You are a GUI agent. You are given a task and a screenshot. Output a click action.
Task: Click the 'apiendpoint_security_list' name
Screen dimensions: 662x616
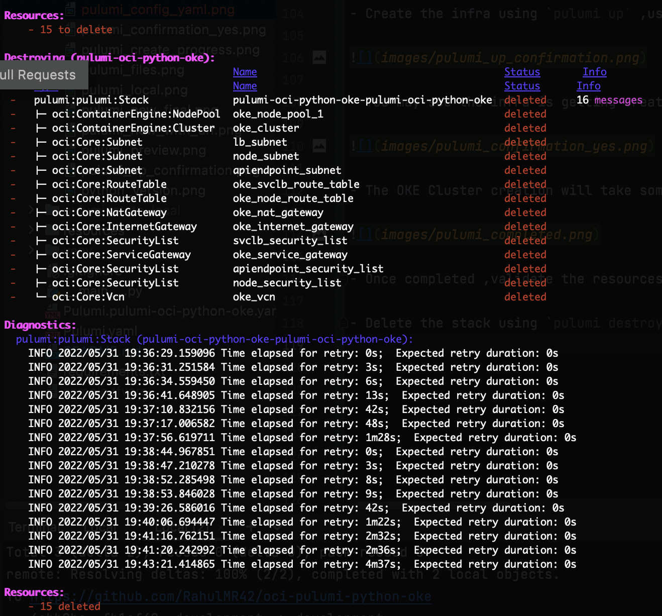308,269
